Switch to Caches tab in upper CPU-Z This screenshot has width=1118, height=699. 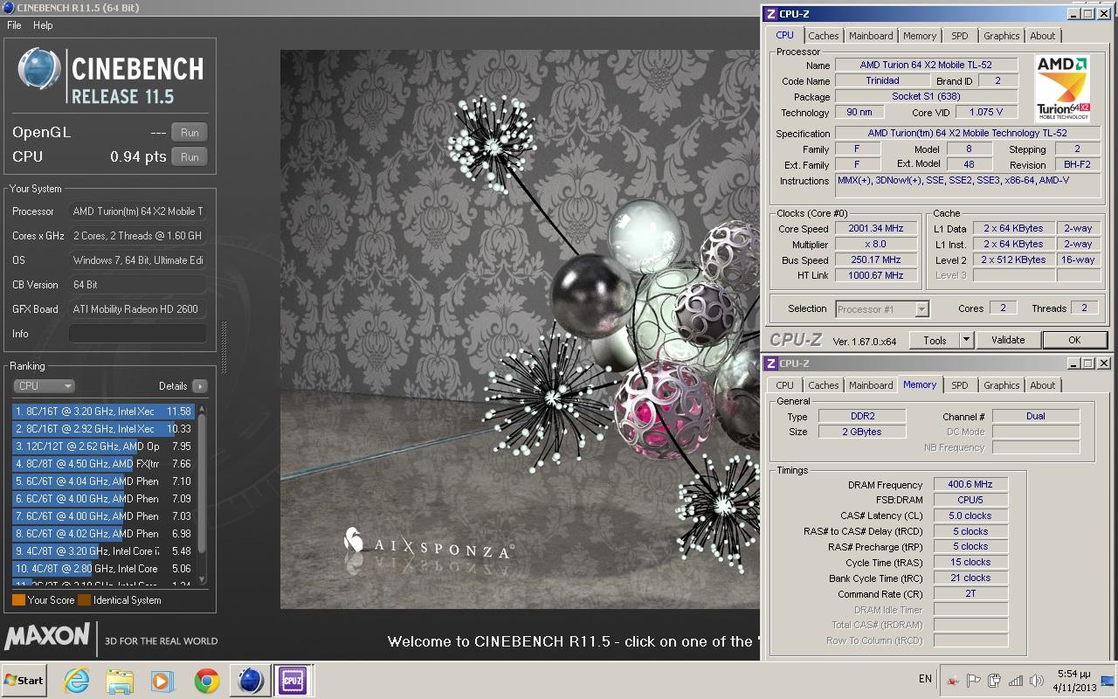pyautogui.click(x=823, y=36)
